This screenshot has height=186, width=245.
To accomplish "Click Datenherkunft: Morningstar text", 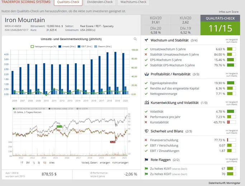I will click(225, 183).
